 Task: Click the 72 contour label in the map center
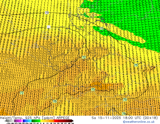click(x=84, y=57)
